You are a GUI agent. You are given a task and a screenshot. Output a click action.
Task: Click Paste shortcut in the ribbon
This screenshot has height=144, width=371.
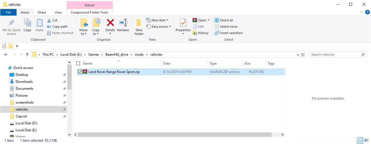(60, 33)
